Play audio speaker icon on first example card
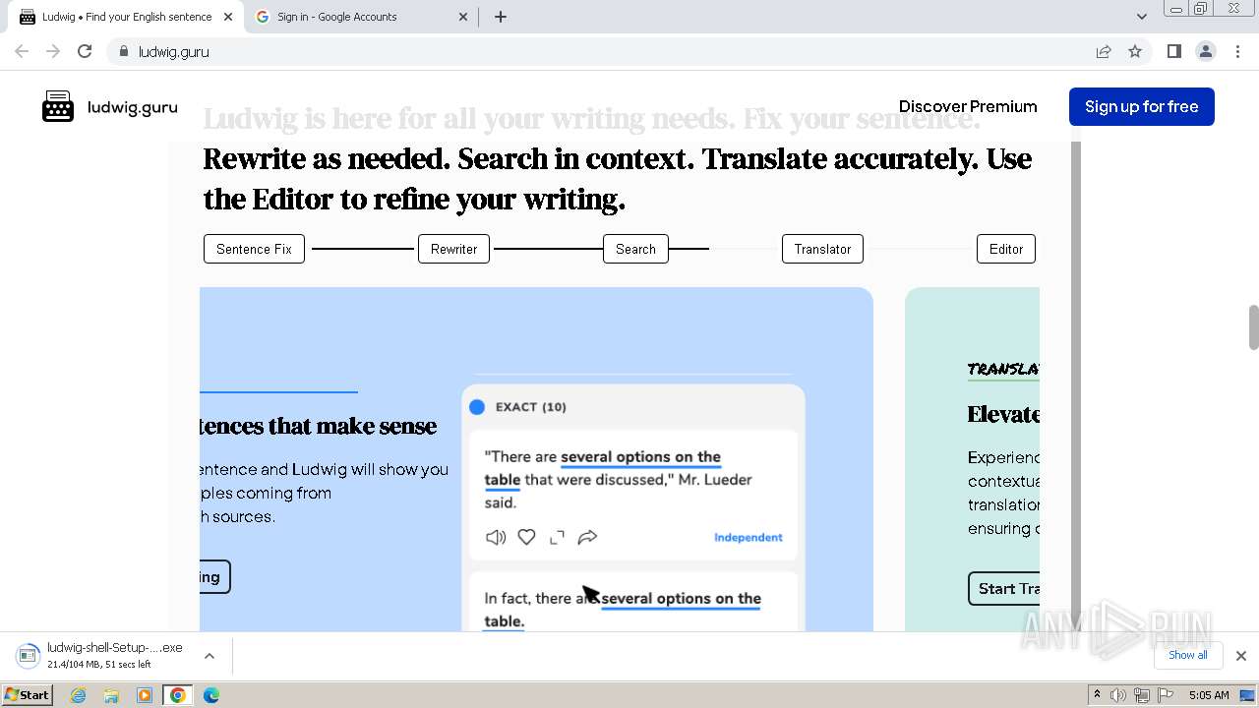The height and width of the screenshot is (708, 1259). pyautogui.click(x=496, y=537)
